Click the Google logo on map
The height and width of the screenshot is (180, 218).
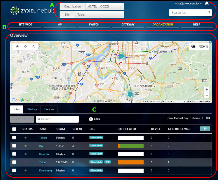[18, 100]
